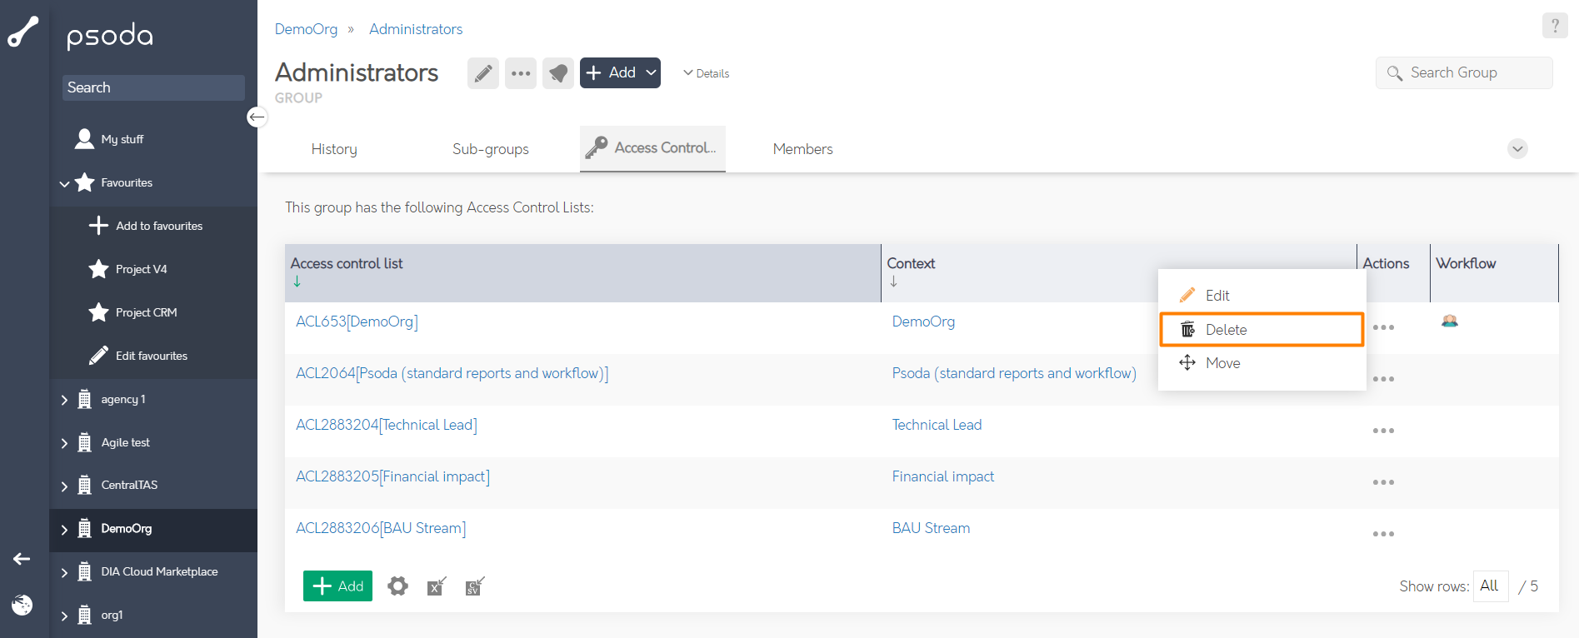Open ACL2064[Psoda standard reports] link
This screenshot has width=1579, height=638.
(x=452, y=373)
